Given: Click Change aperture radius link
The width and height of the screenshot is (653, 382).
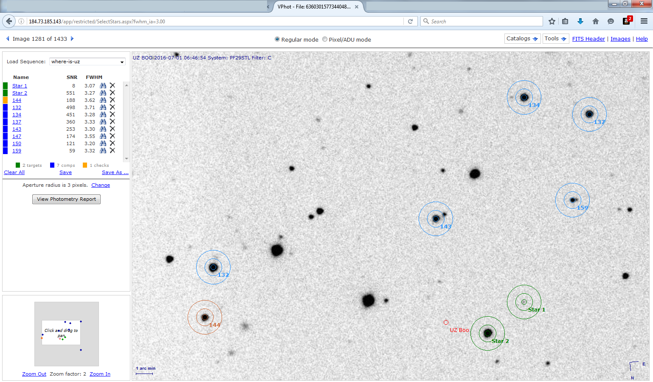Looking at the screenshot, I should tap(101, 185).
